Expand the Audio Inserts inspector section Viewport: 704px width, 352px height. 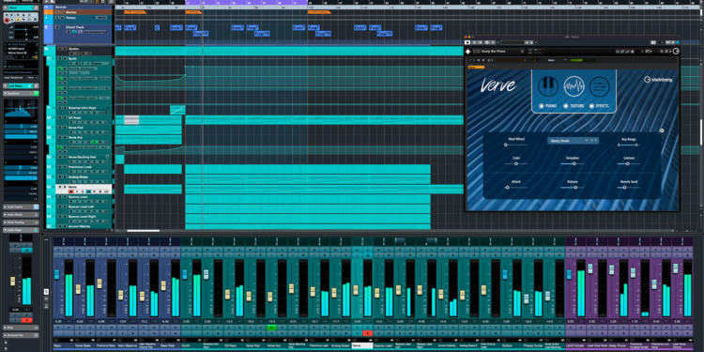coord(21,207)
